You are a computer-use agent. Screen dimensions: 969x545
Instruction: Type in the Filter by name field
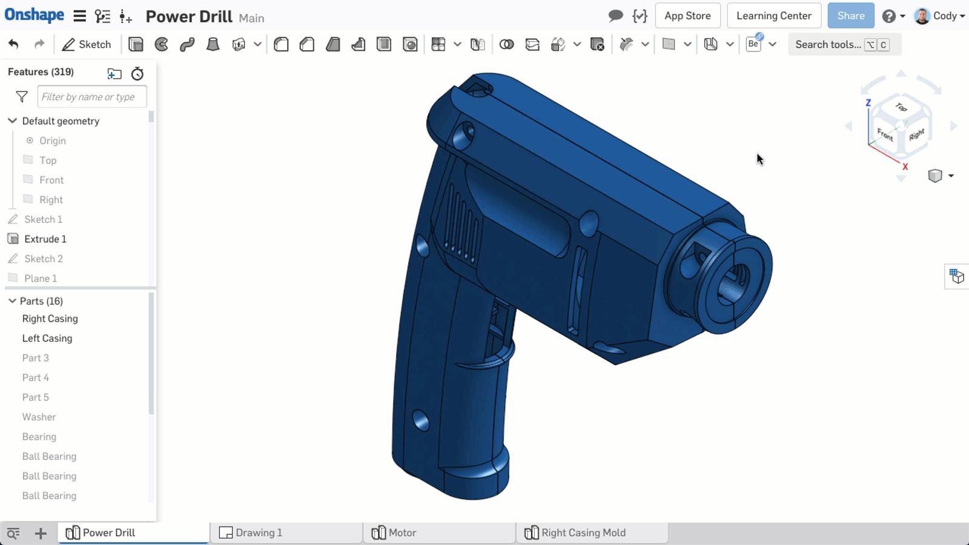92,96
